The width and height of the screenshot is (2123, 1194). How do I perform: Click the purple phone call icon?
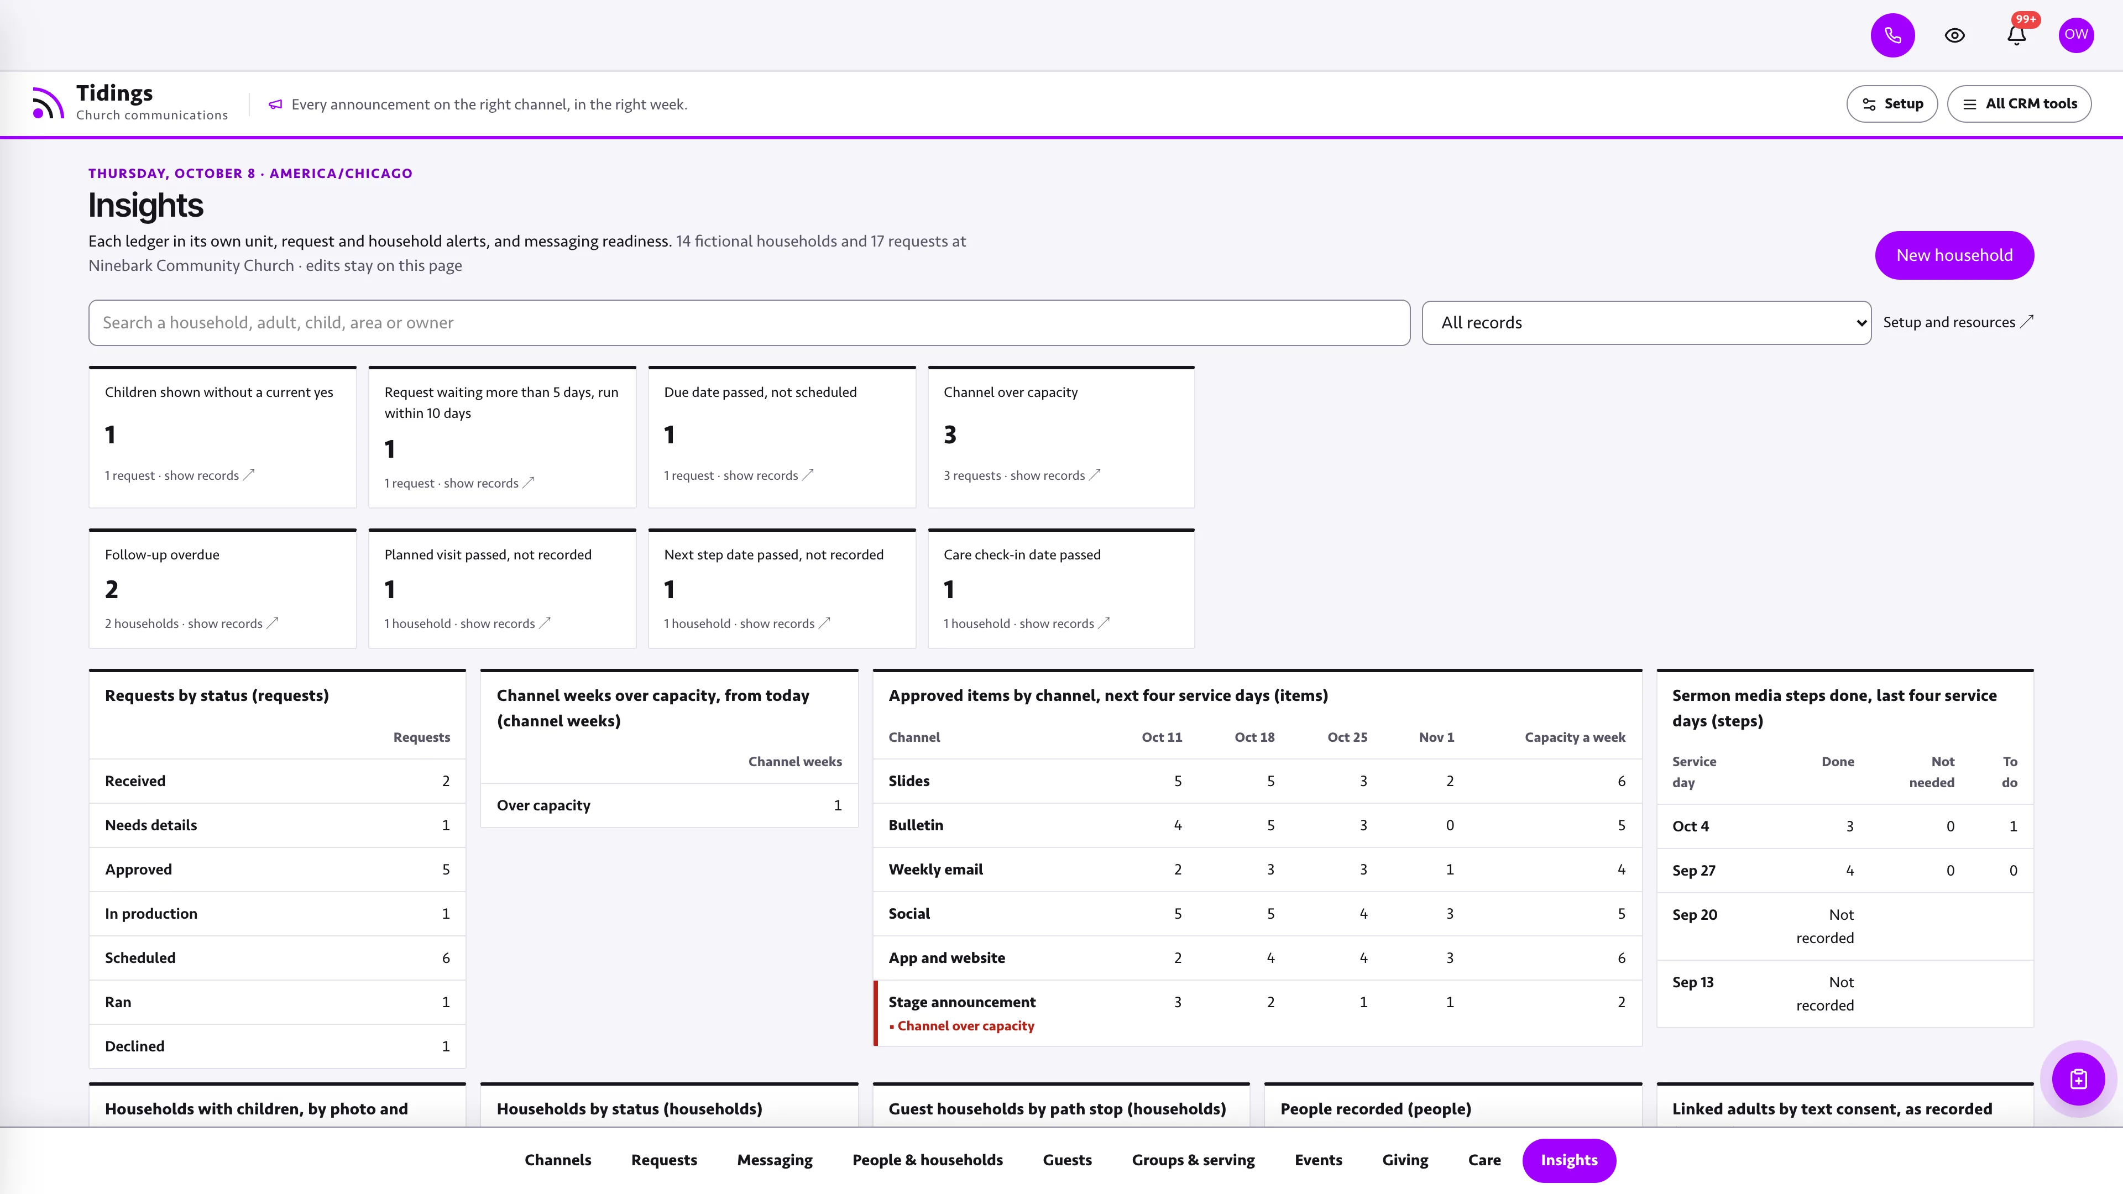click(x=1892, y=35)
